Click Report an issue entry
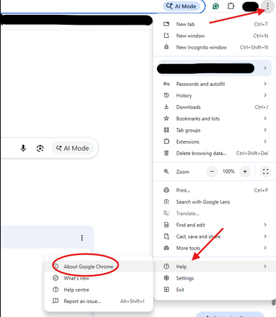The image size is (276, 317). 99,301
